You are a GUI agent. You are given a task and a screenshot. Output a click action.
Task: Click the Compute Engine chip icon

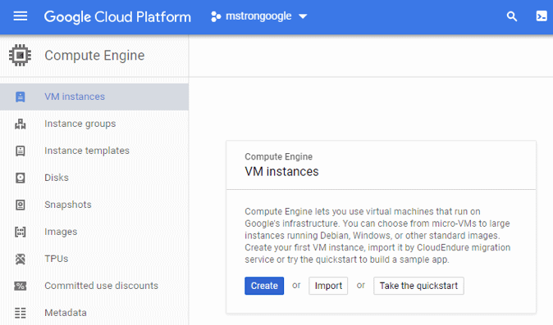click(x=21, y=55)
